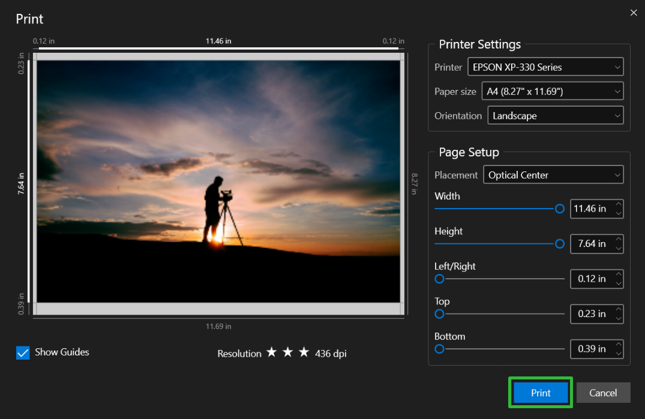Open the Printer dropdown EPSON XP-330 Series
The image size is (645, 419).
(545, 67)
